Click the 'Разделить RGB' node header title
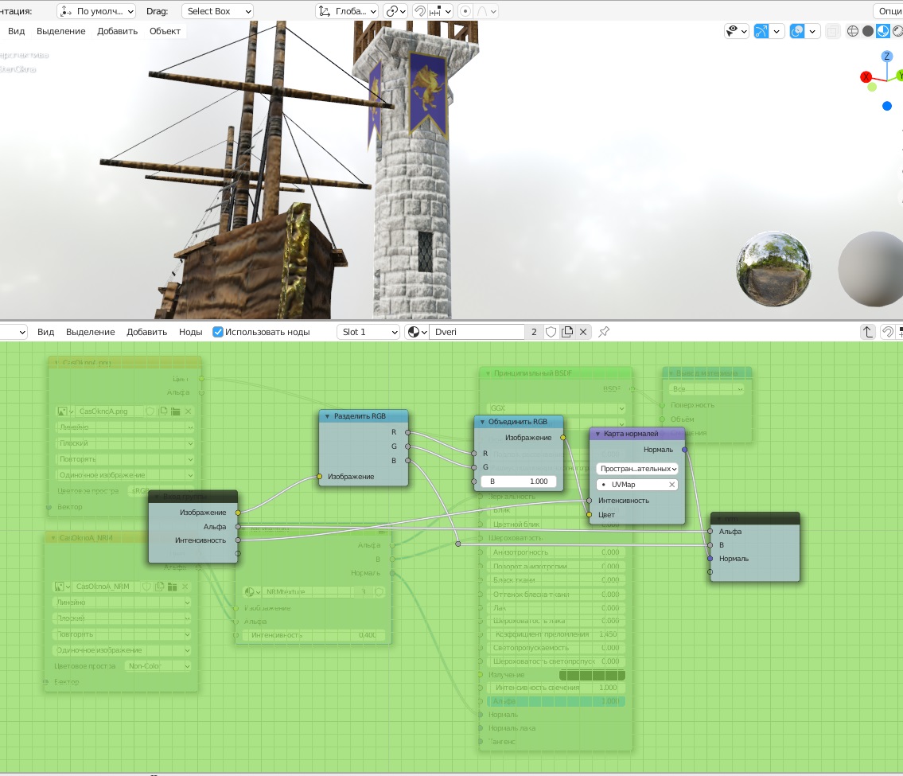This screenshot has width=903, height=776. pos(360,416)
